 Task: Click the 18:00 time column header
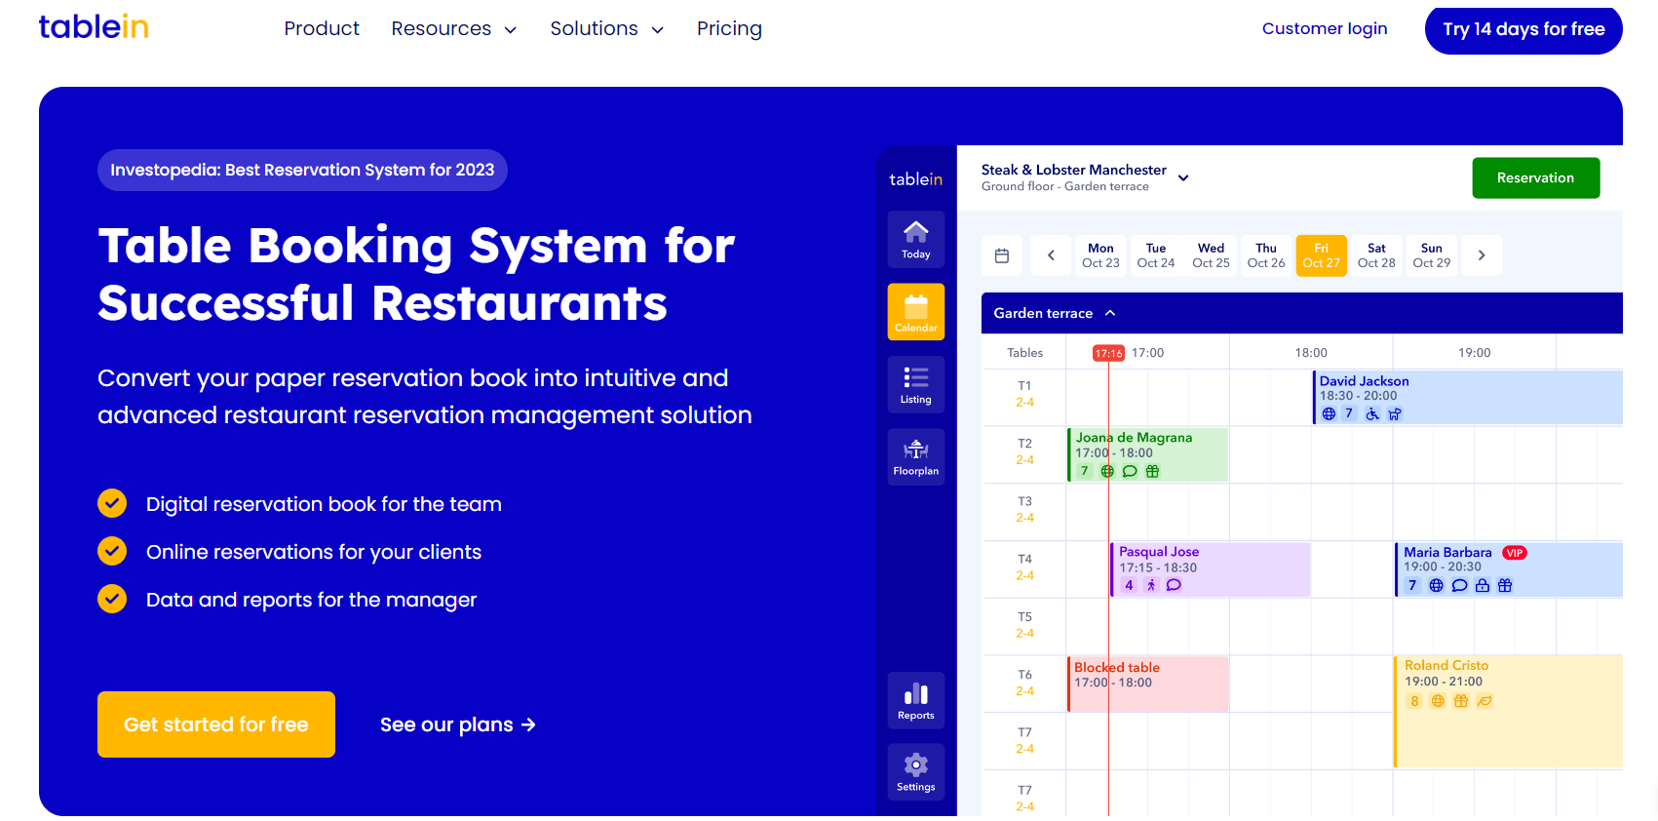click(x=1311, y=353)
